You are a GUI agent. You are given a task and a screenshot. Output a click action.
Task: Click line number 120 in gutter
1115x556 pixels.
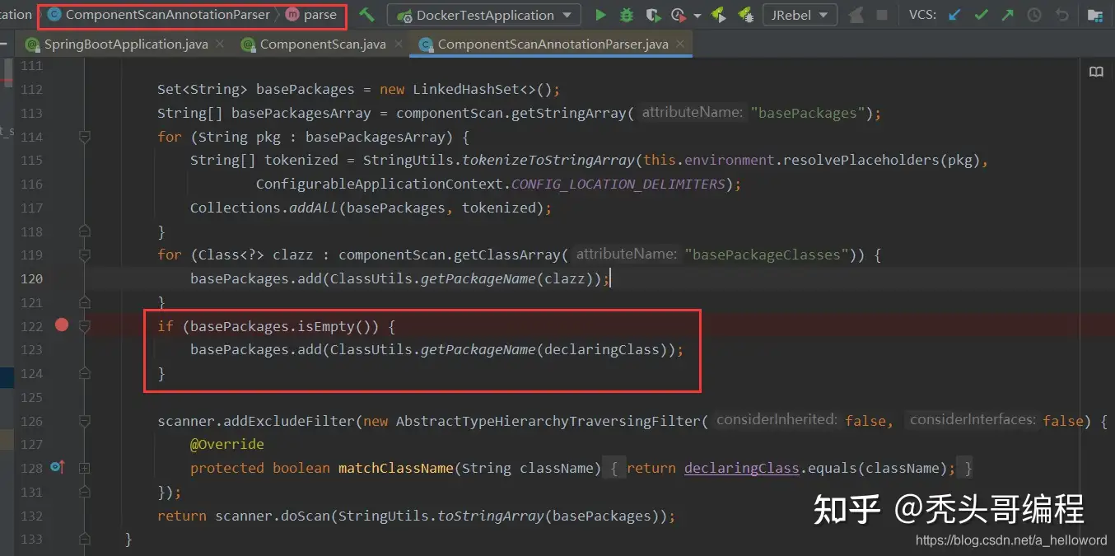click(32, 278)
